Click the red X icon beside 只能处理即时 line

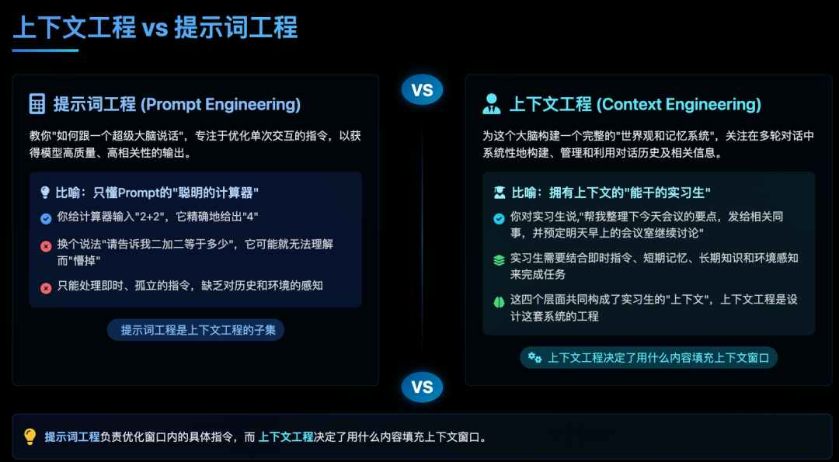pyautogui.click(x=46, y=287)
